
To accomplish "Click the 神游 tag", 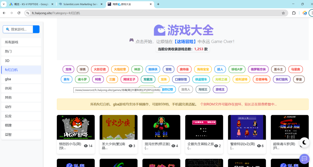I will click(x=137, y=69).
